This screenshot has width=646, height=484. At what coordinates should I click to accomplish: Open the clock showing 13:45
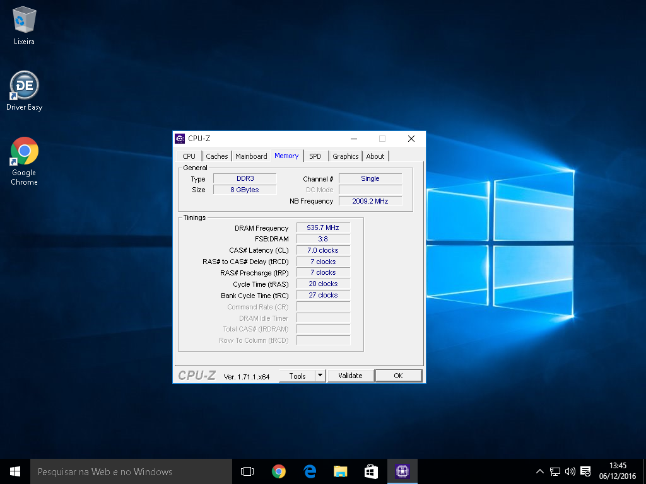point(618,471)
